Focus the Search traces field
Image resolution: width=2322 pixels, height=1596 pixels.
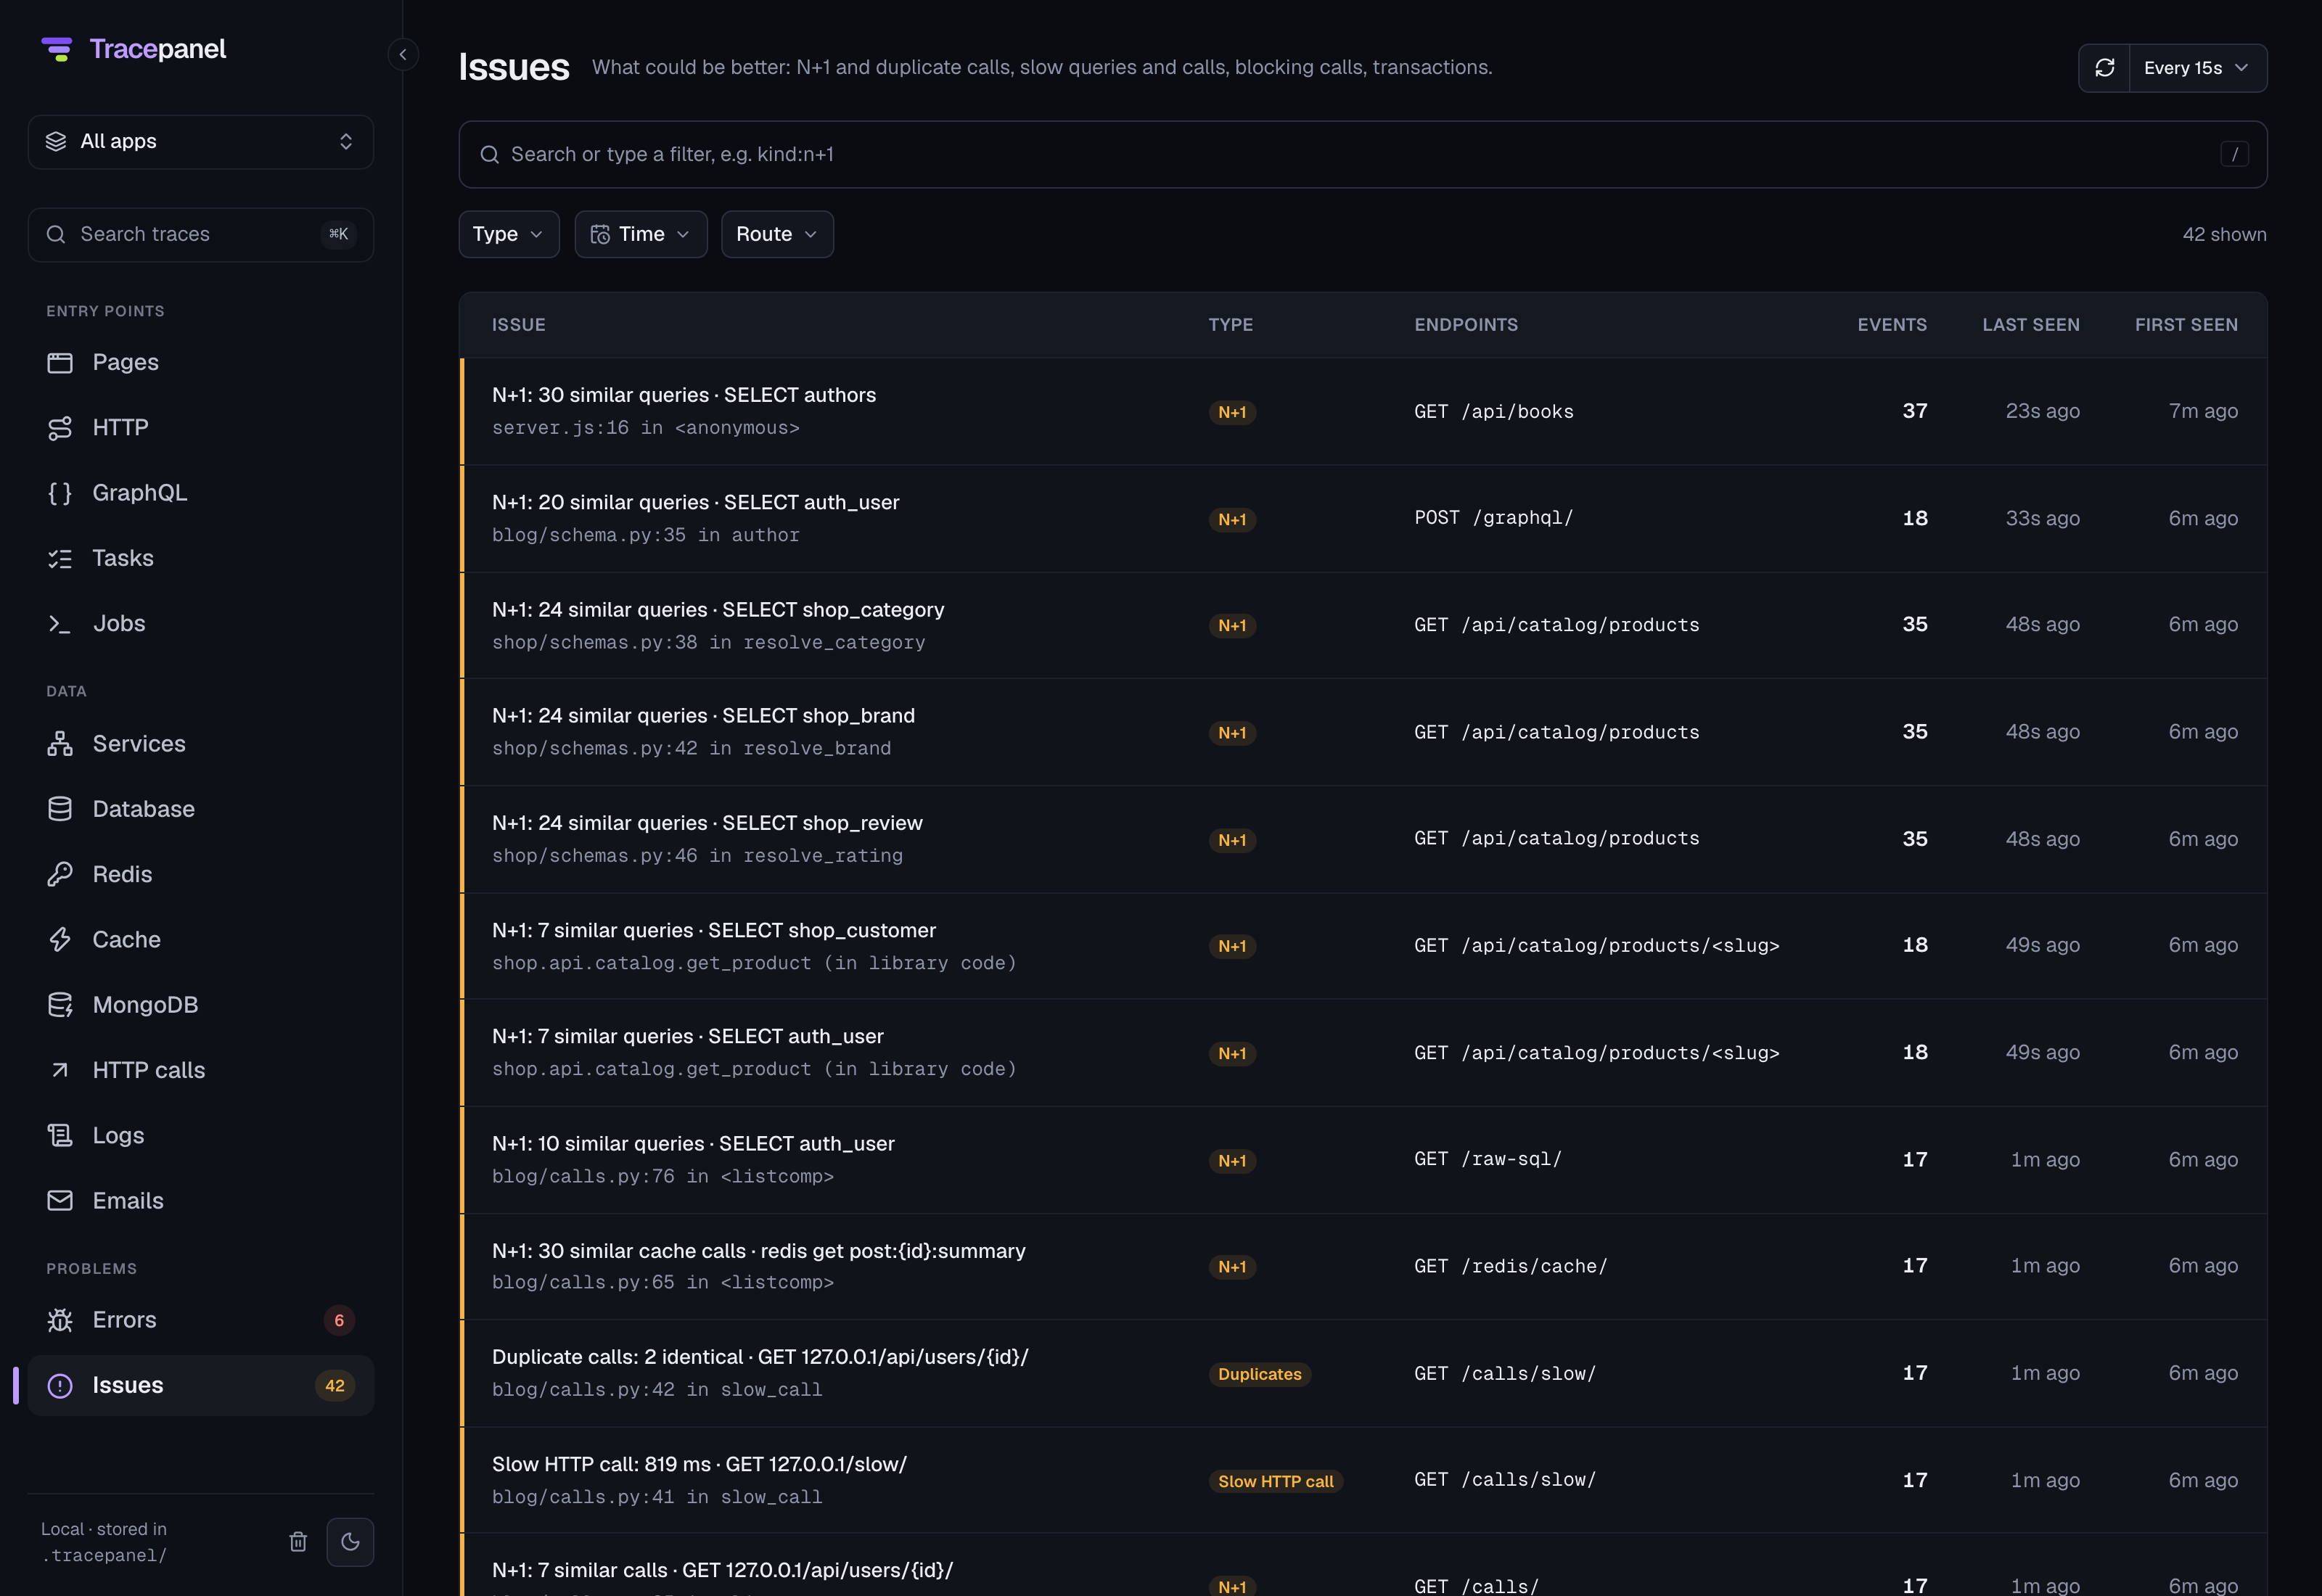pyautogui.click(x=201, y=234)
